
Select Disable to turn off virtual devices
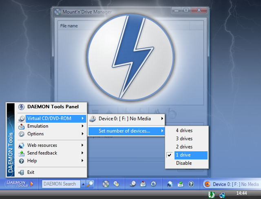click(184, 163)
